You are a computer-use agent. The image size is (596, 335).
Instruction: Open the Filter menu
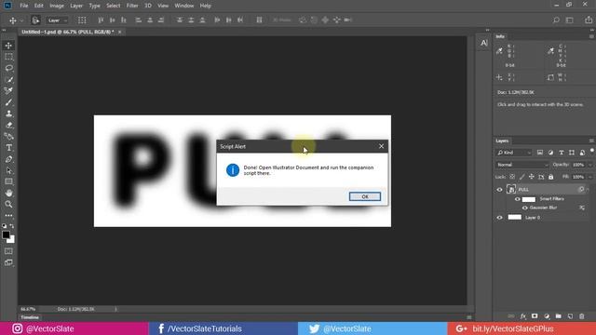(x=132, y=6)
